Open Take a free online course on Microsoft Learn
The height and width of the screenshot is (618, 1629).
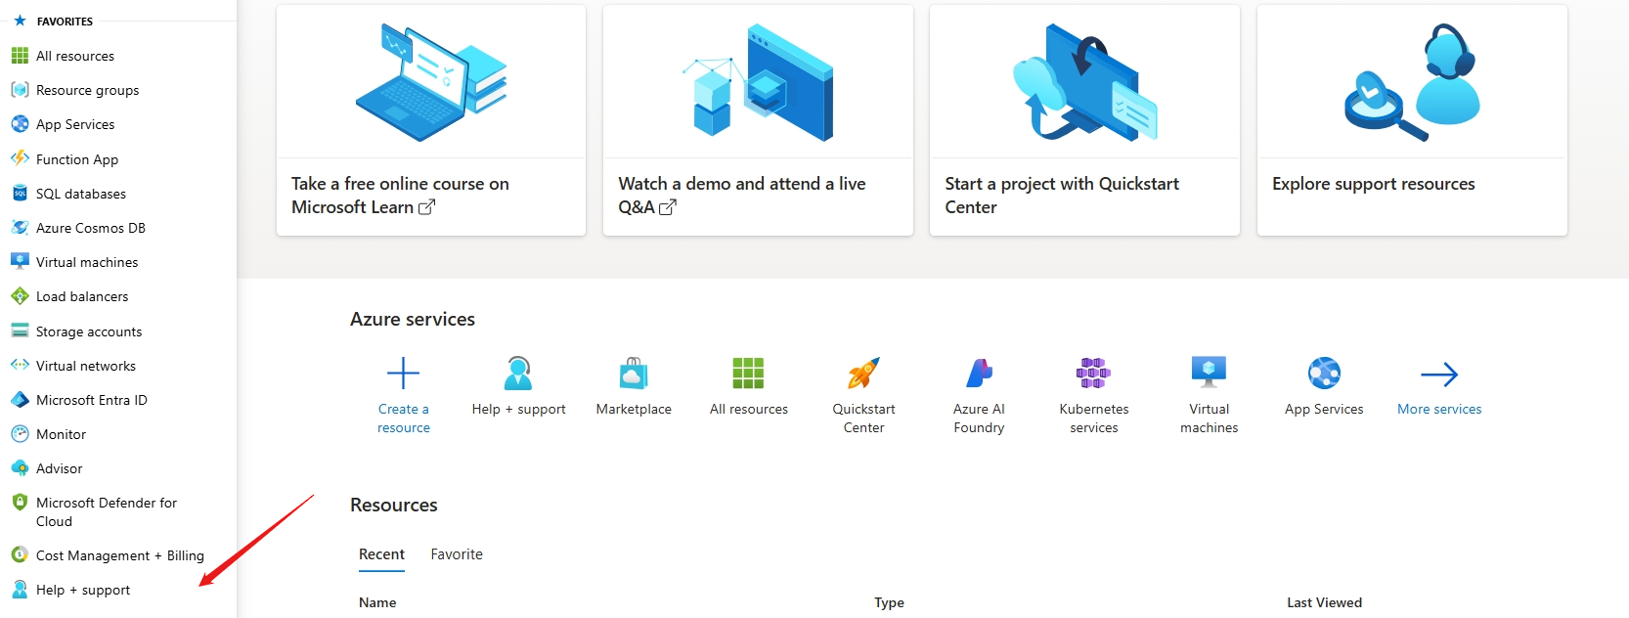[400, 196]
